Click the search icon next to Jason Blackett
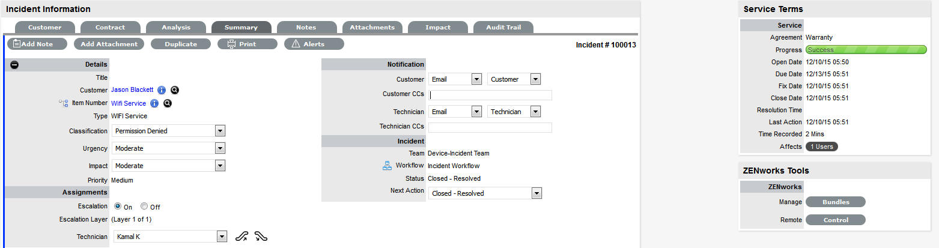Viewport: 939px width, 248px height. tap(175, 90)
